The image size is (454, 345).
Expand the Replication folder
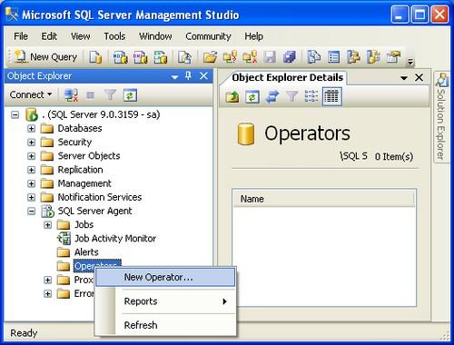pos(31,170)
